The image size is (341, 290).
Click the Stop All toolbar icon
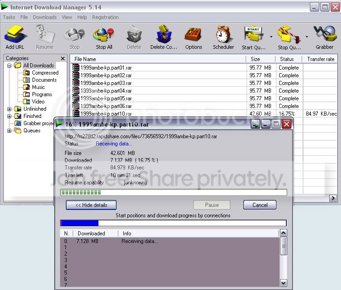104,37
